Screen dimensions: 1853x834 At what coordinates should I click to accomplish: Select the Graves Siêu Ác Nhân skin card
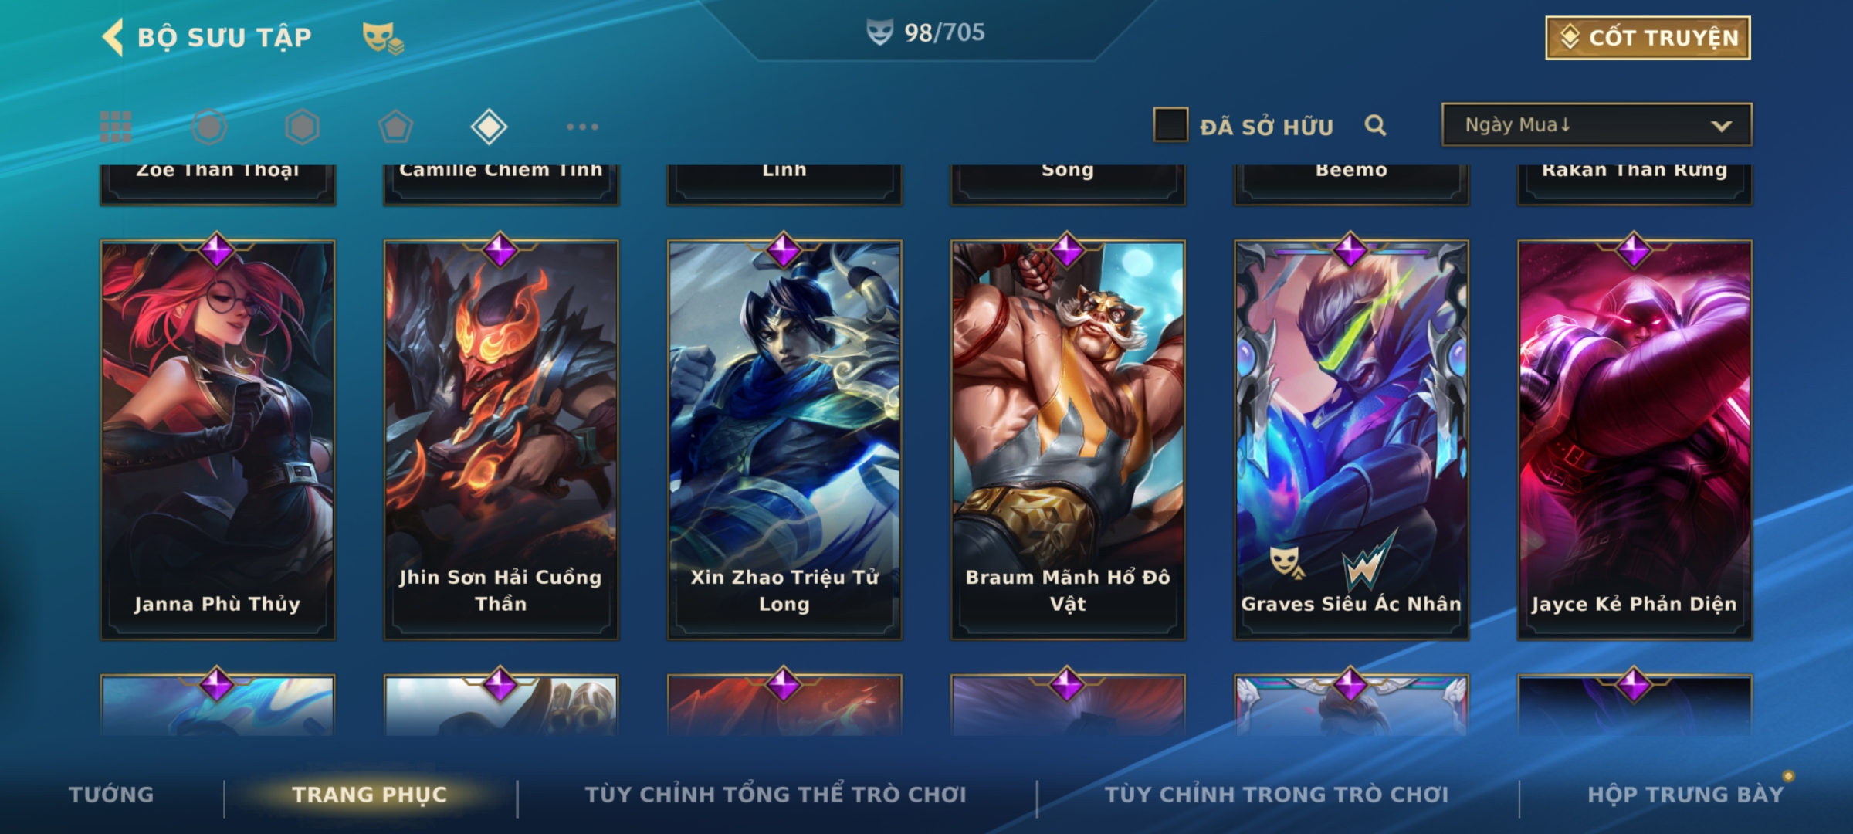tap(1351, 439)
